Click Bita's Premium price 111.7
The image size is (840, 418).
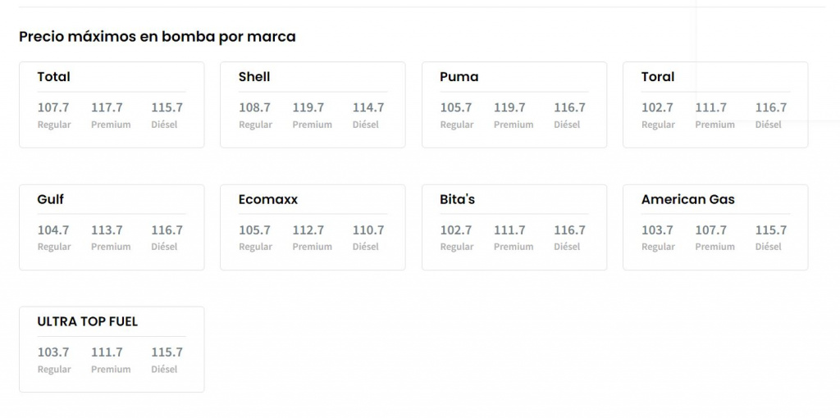pyautogui.click(x=509, y=230)
